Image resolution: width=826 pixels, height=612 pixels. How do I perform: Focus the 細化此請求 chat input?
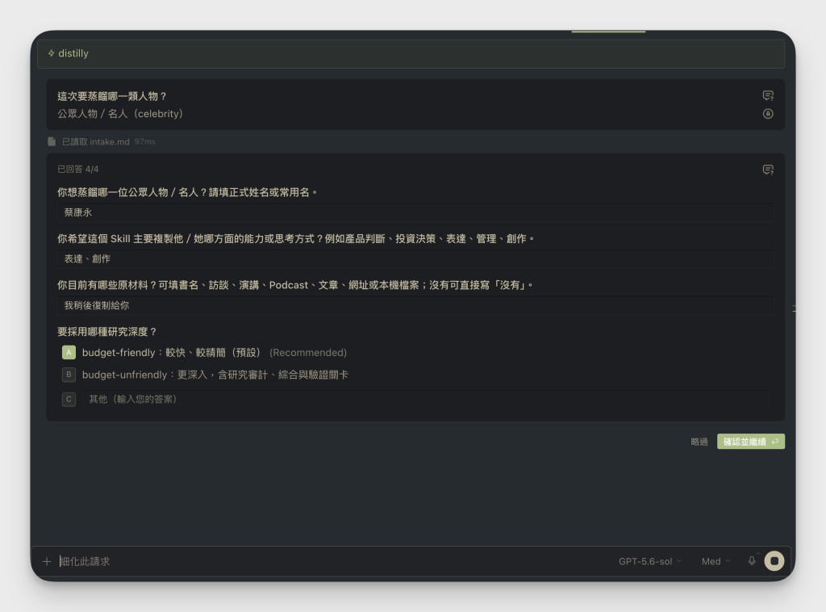(x=332, y=561)
